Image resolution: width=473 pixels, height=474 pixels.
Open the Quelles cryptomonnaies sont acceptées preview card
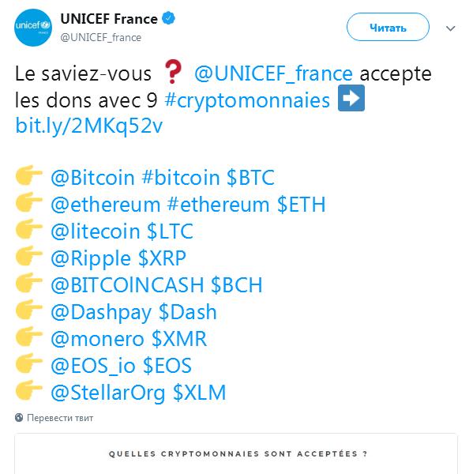coord(236,453)
